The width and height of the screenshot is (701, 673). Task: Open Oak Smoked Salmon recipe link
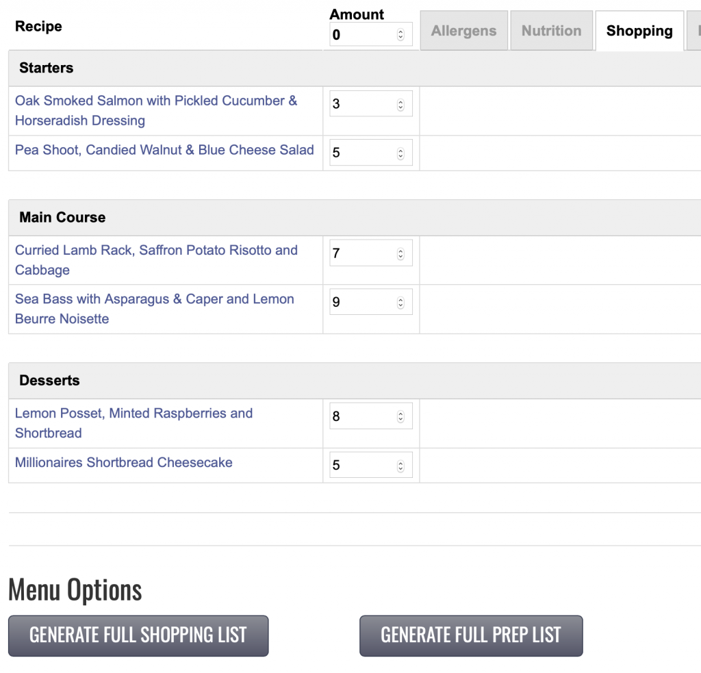coord(156,110)
